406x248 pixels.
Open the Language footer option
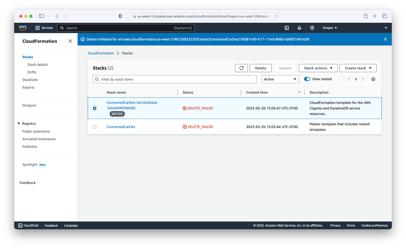(71, 225)
